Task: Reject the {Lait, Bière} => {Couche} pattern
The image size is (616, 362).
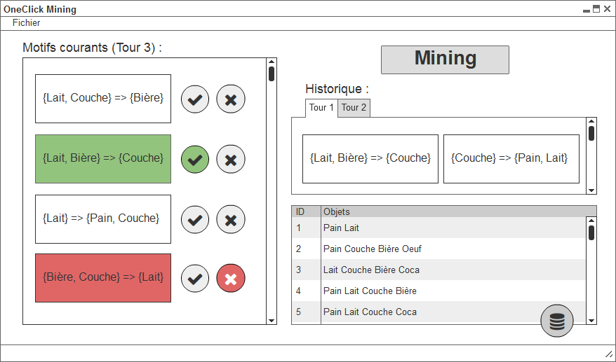Action: point(231,159)
